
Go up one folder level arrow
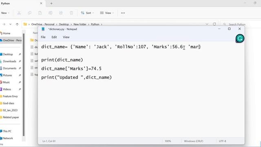point(17,24)
